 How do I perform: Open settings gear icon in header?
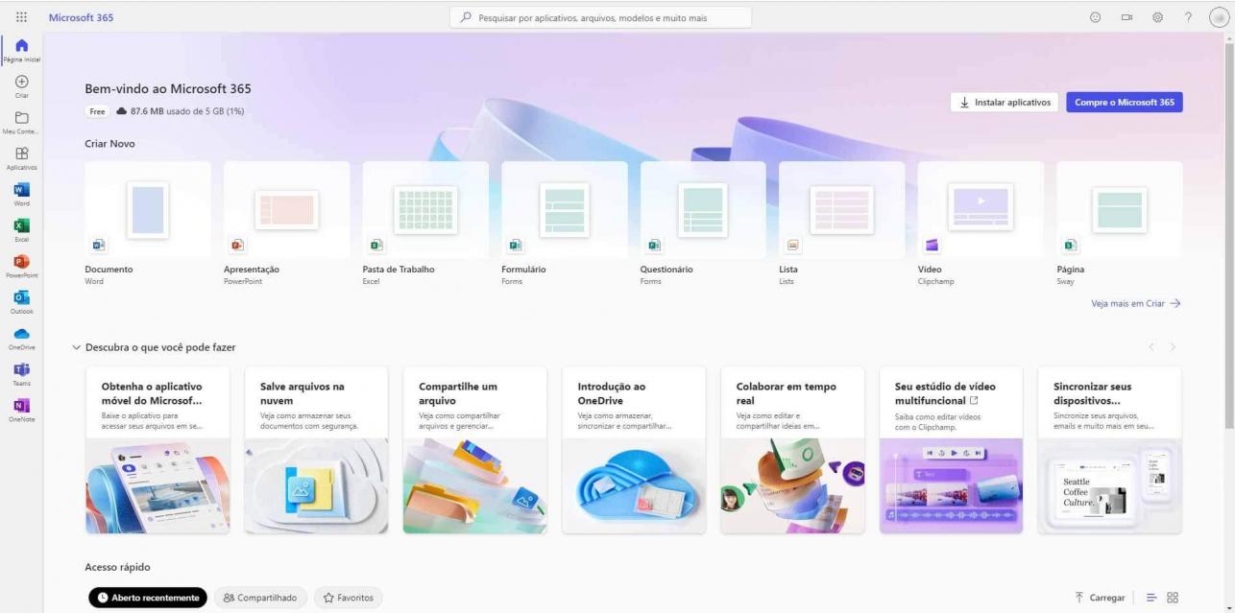[1157, 16]
